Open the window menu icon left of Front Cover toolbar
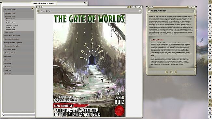Screen dimensions: 212x119 [x=37, y=7]
